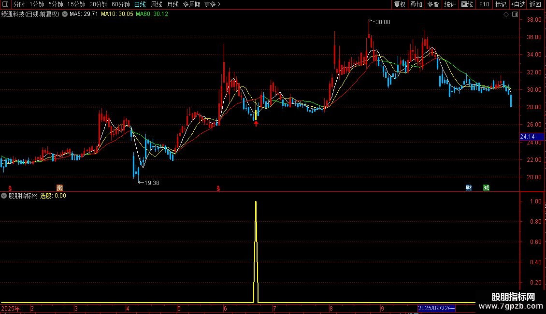Click the MA5 value label
This screenshot has width=546, height=314.
click(84, 14)
